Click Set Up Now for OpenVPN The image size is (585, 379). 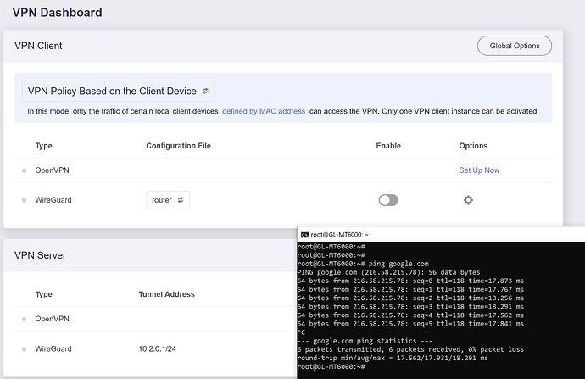(479, 170)
